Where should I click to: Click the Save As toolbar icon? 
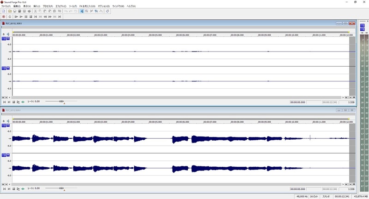click(x=19, y=11)
